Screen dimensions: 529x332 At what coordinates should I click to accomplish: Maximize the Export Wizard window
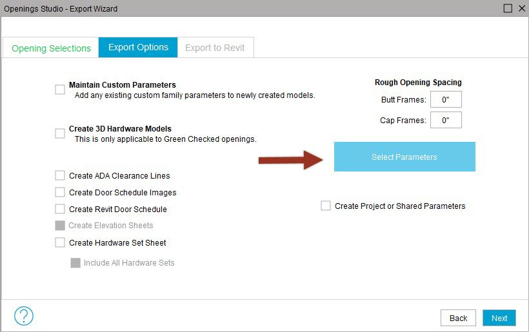tap(508, 8)
